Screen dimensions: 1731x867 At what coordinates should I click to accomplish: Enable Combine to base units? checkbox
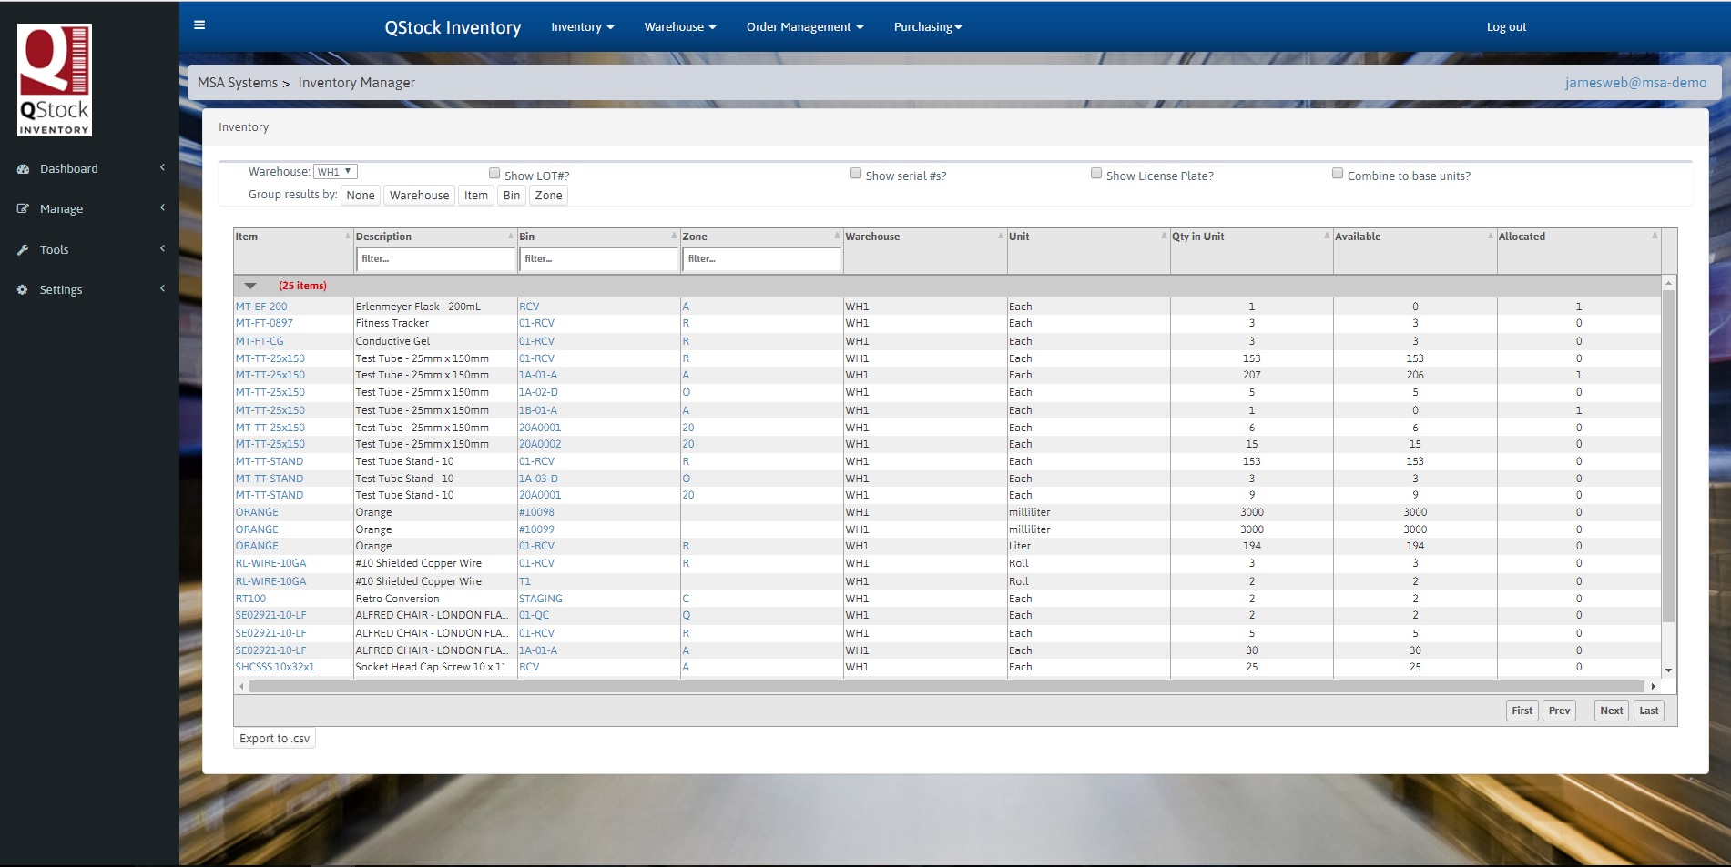point(1338,174)
